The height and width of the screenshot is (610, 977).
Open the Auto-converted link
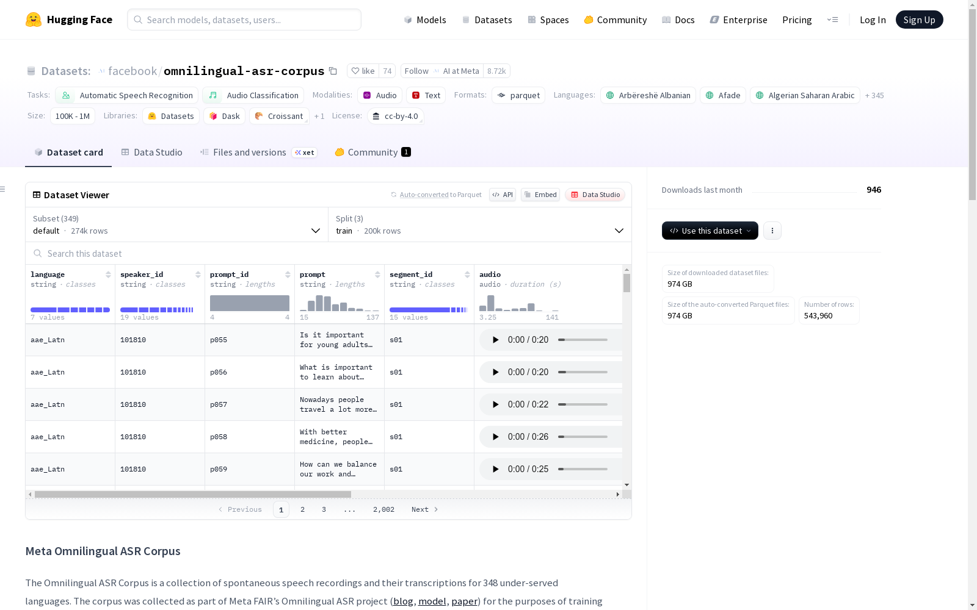tap(424, 195)
